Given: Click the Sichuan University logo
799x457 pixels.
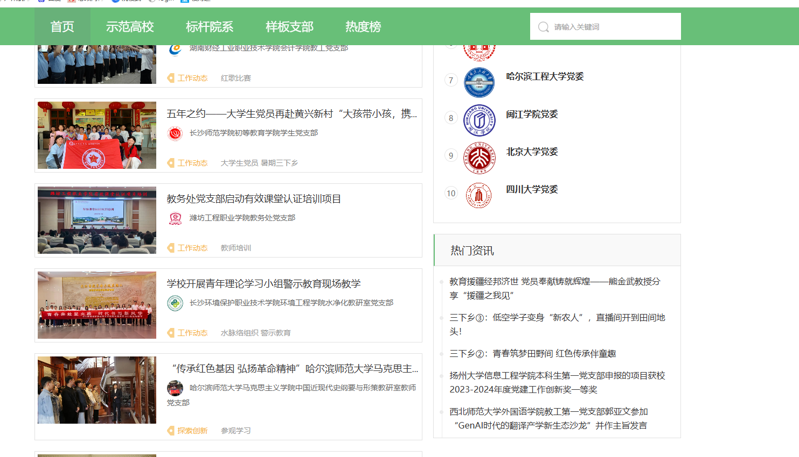Looking at the screenshot, I should (479, 195).
